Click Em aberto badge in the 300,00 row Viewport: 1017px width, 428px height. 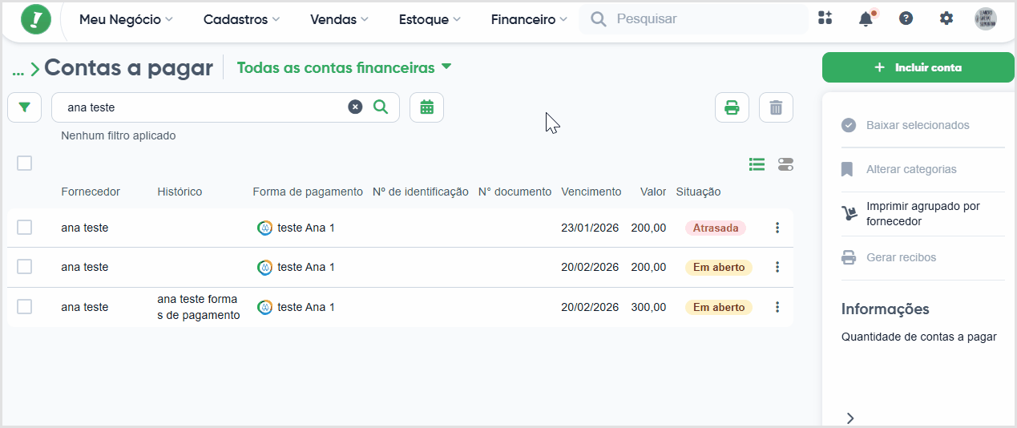point(718,307)
